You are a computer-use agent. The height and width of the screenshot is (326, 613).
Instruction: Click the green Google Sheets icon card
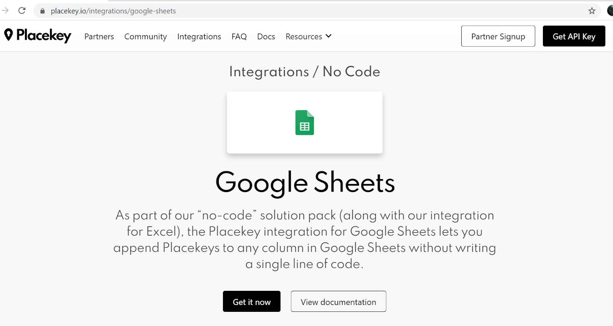(x=305, y=122)
